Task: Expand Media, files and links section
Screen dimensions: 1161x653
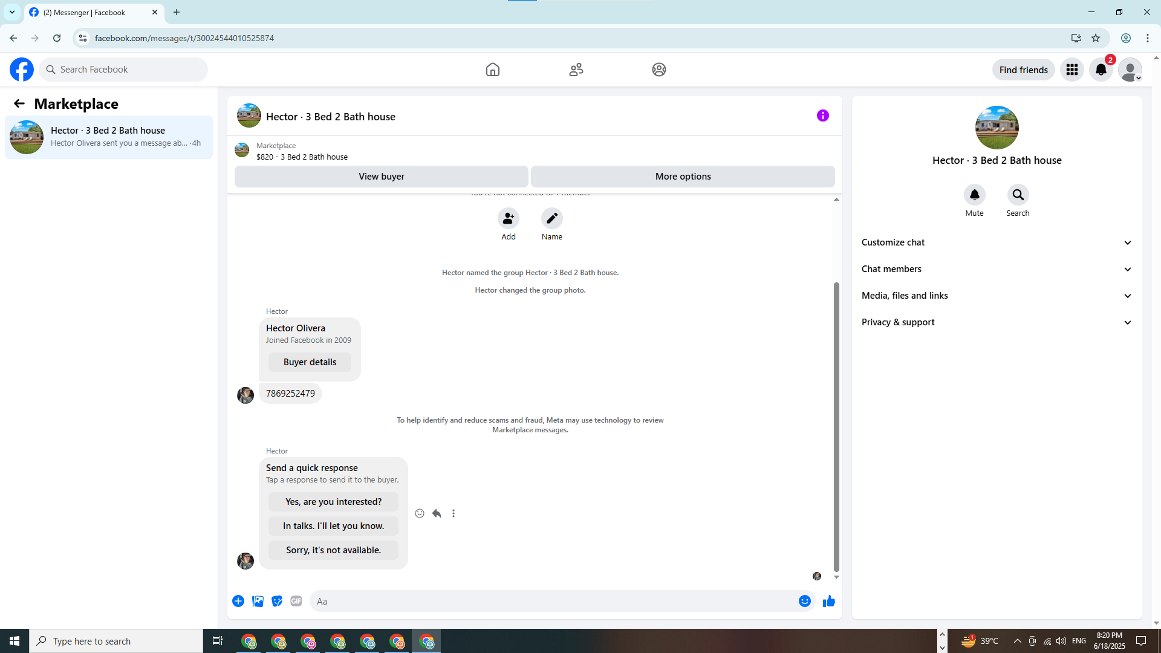Action: pyautogui.click(x=997, y=296)
